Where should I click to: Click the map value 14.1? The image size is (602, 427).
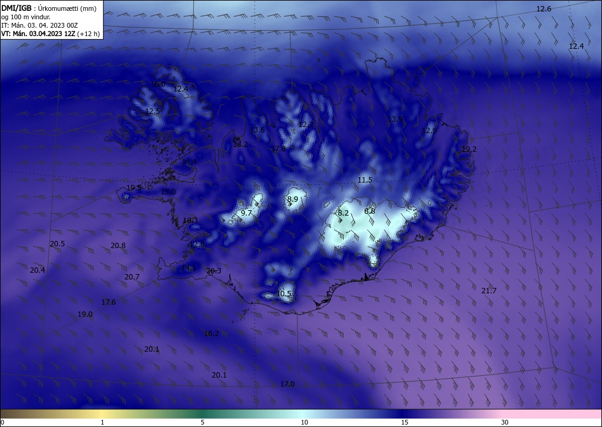click(188, 267)
